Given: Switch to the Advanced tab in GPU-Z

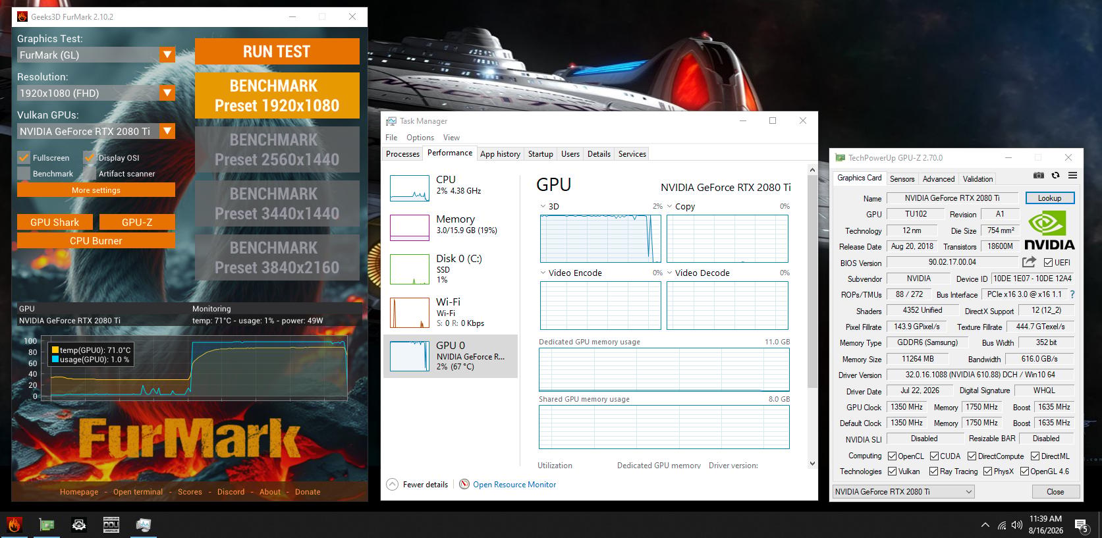Looking at the screenshot, I should [x=939, y=178].
